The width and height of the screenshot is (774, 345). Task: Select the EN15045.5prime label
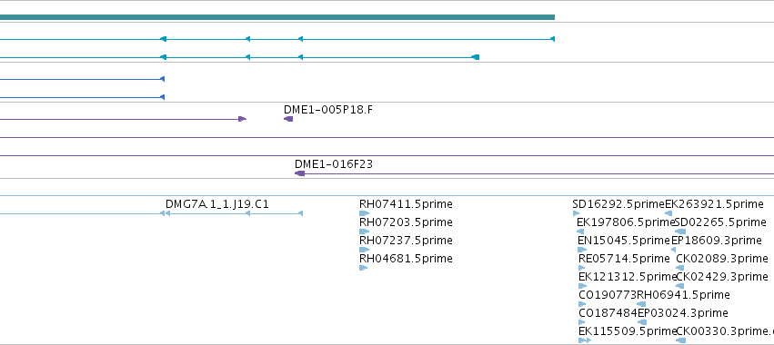pyautogui.click(x=624, y=240)
